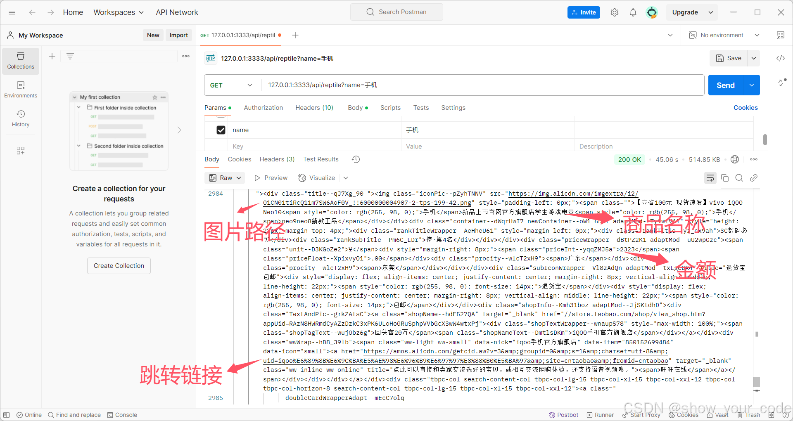Switch to the Tests tab
793x421 pixels.
point(421,108)
